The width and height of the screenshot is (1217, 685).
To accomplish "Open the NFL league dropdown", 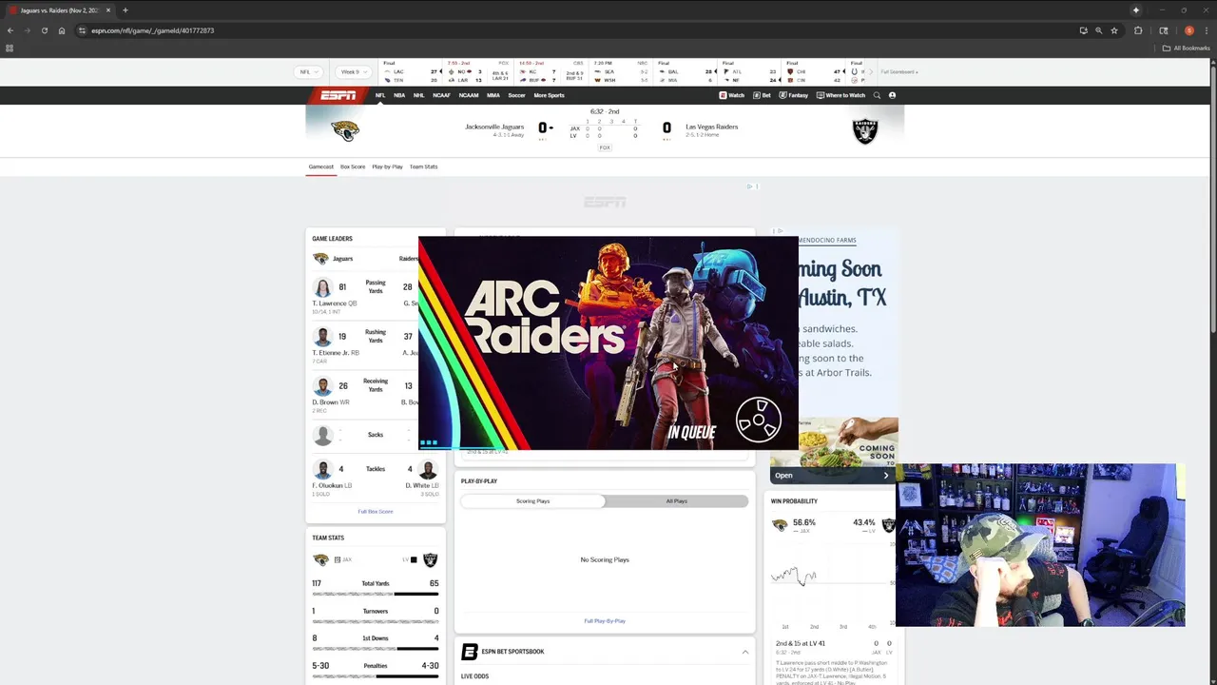I will click(310, 71).
